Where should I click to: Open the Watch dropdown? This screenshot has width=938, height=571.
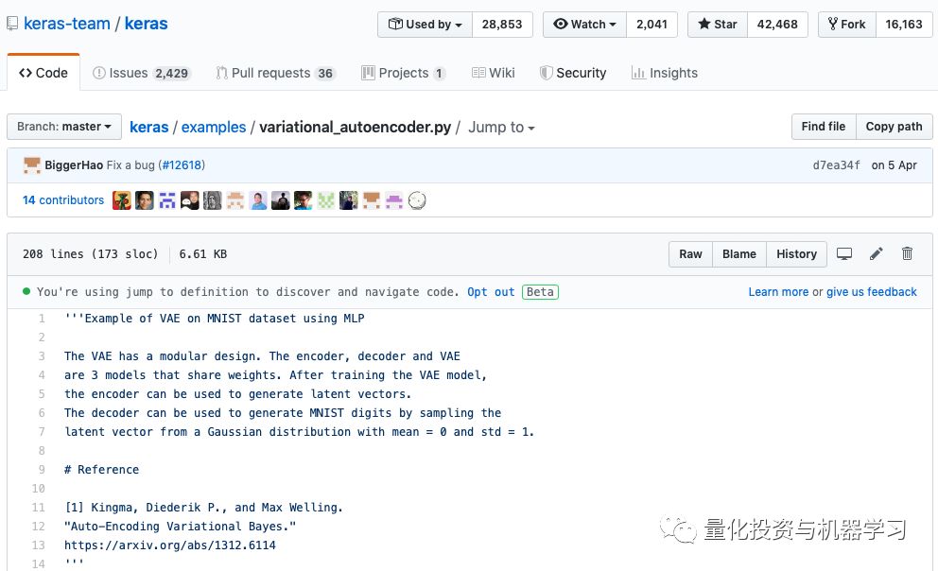click(584, 25)
